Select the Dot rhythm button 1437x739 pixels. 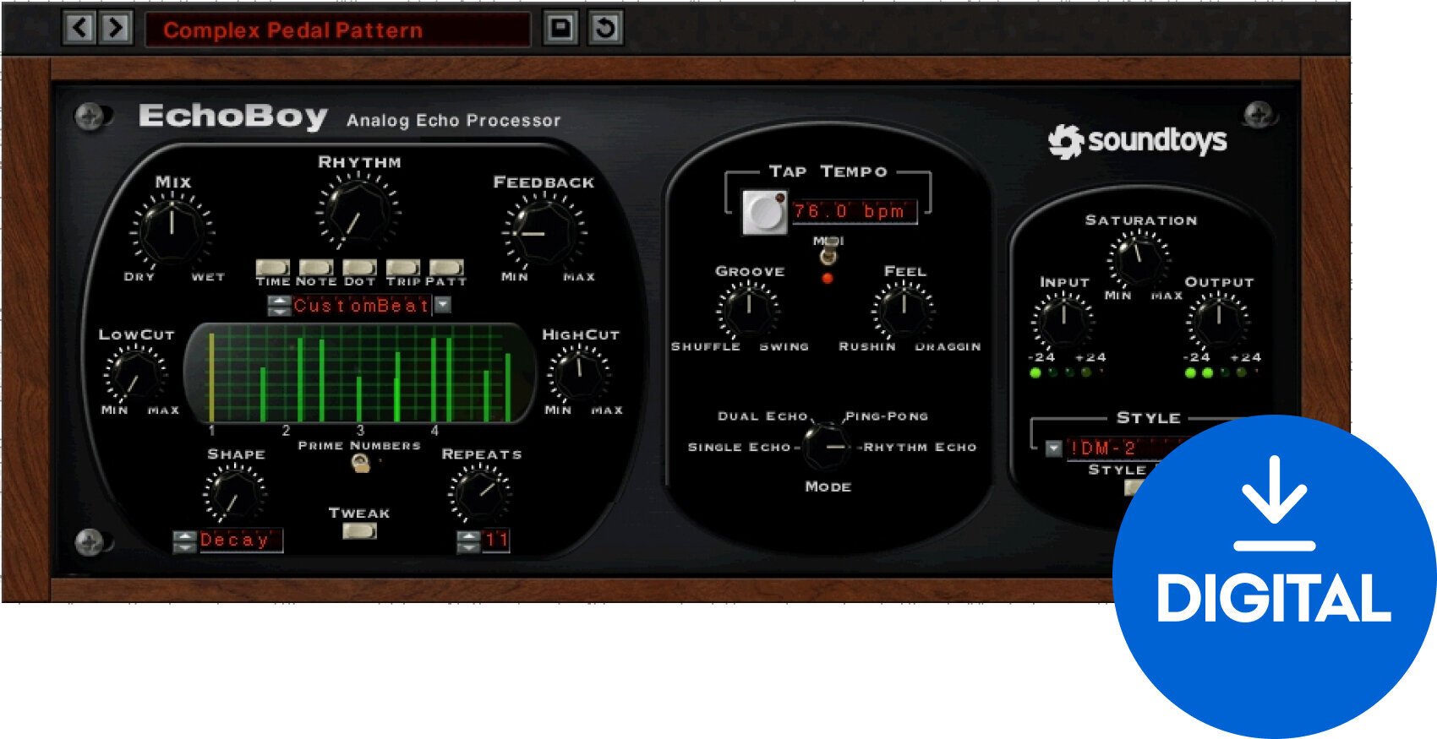359,267
